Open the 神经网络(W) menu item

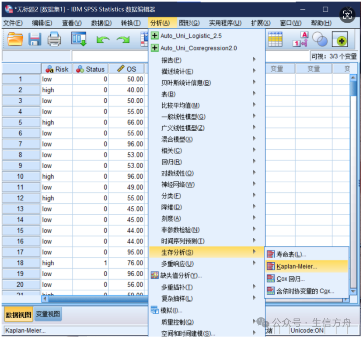pos(207,184)
